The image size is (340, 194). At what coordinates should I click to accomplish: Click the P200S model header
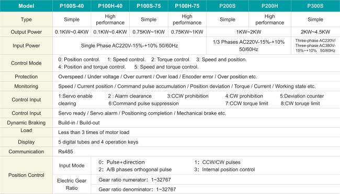click(x=228, y=6)
